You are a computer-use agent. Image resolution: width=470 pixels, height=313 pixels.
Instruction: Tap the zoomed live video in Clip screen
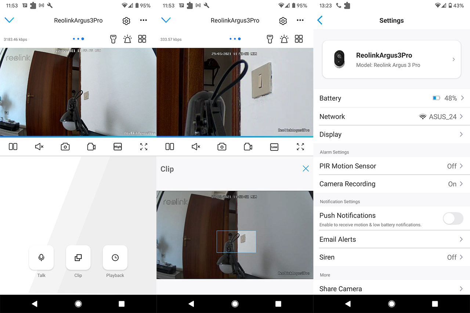pyautogui.click(x=235, y=92)
